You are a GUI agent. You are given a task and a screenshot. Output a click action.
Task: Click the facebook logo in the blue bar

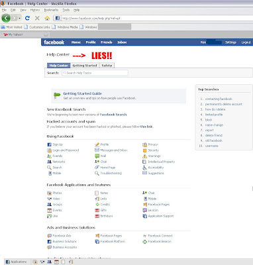click(x=54, y=42)
